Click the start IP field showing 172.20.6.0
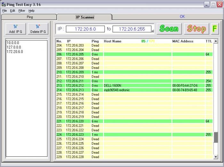224x167 pixels. (x=85, y=29)
